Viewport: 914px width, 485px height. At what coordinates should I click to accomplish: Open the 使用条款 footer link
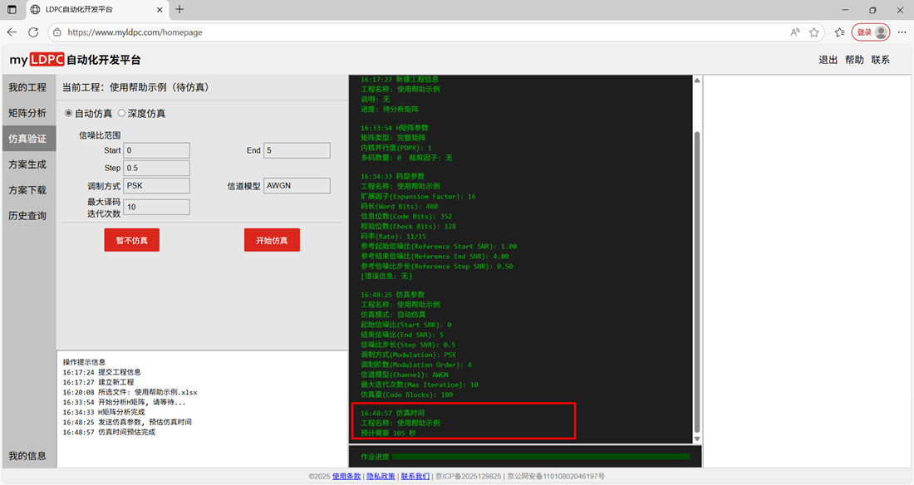coord(346,477)
